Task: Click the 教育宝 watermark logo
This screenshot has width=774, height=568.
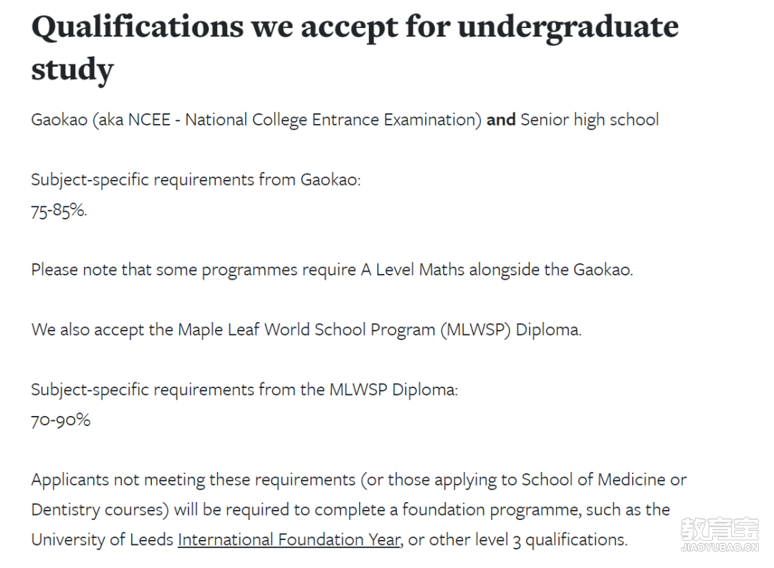Action: [x=719, y=530]
